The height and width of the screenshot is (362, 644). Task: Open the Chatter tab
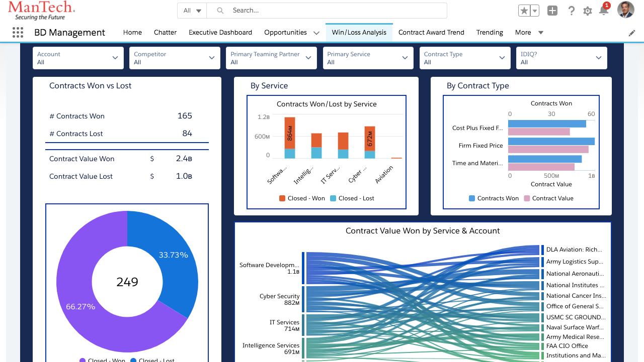point(165,32)
